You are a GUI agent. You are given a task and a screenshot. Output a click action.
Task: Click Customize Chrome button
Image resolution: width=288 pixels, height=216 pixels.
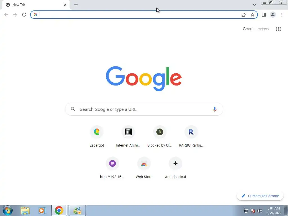[260, 196]
